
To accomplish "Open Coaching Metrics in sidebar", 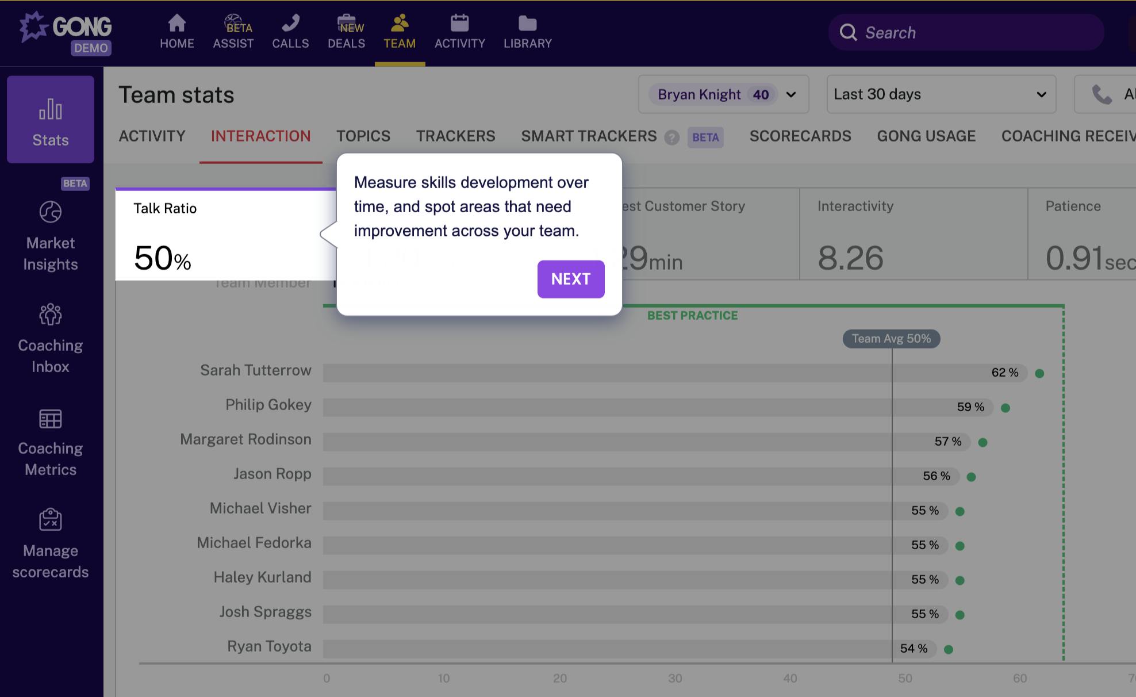I will point(51,442).
